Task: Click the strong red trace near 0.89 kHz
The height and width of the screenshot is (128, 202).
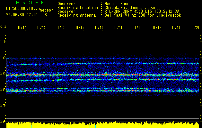Action: [103, 75]
